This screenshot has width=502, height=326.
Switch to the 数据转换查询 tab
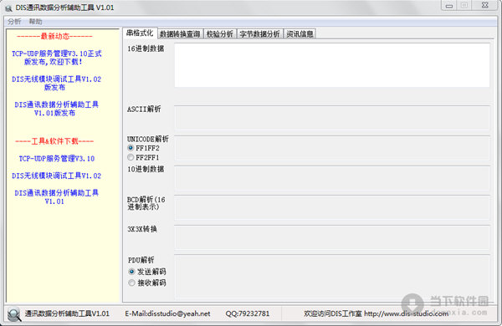pos(180,34)
